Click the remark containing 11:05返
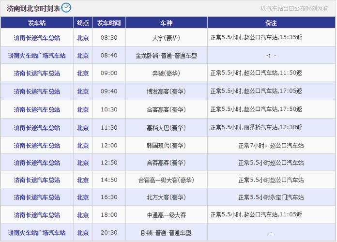Image resolution: width=337 pixels, height=242 pixels. 256,215
